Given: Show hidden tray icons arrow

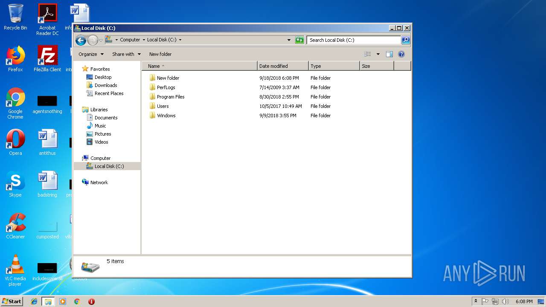Looking at the screenshot, I should [x=476, y=301].
